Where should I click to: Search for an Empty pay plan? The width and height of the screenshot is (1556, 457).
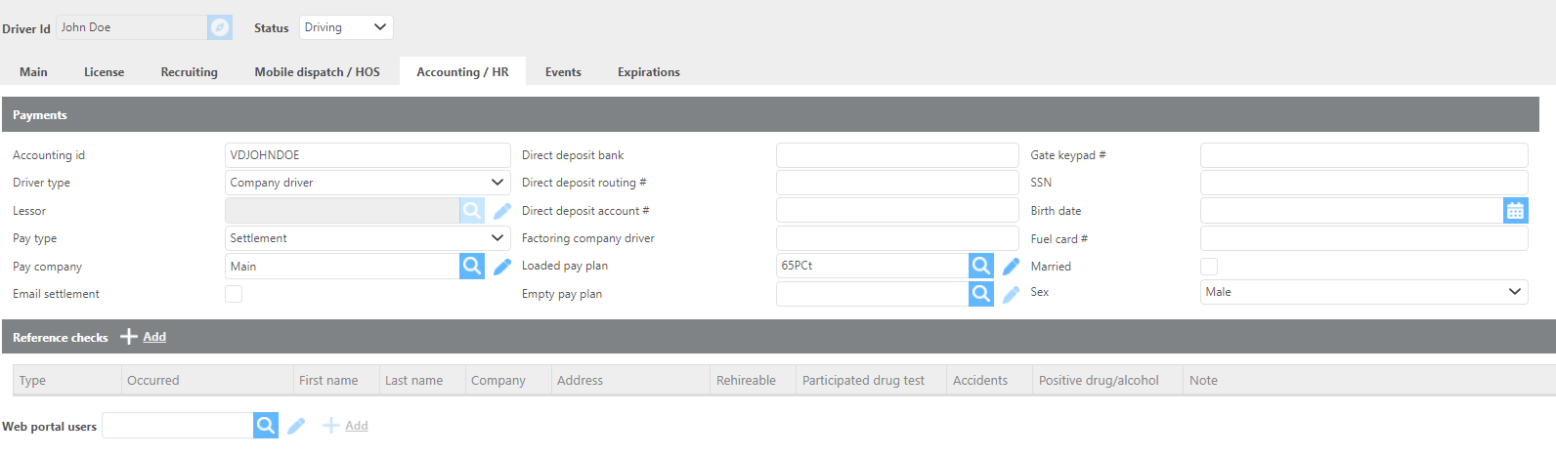[x=981, y=294]
